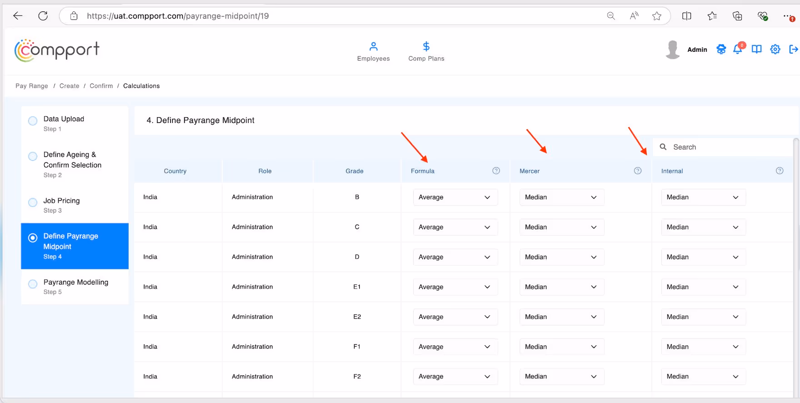Click the help icon in Internal column header

click(780, 171)
